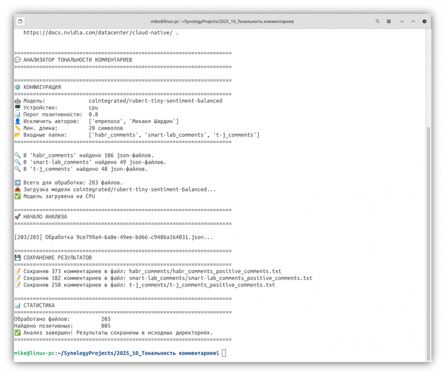Click the folder icon beside Входные папки

coord(17,135)
